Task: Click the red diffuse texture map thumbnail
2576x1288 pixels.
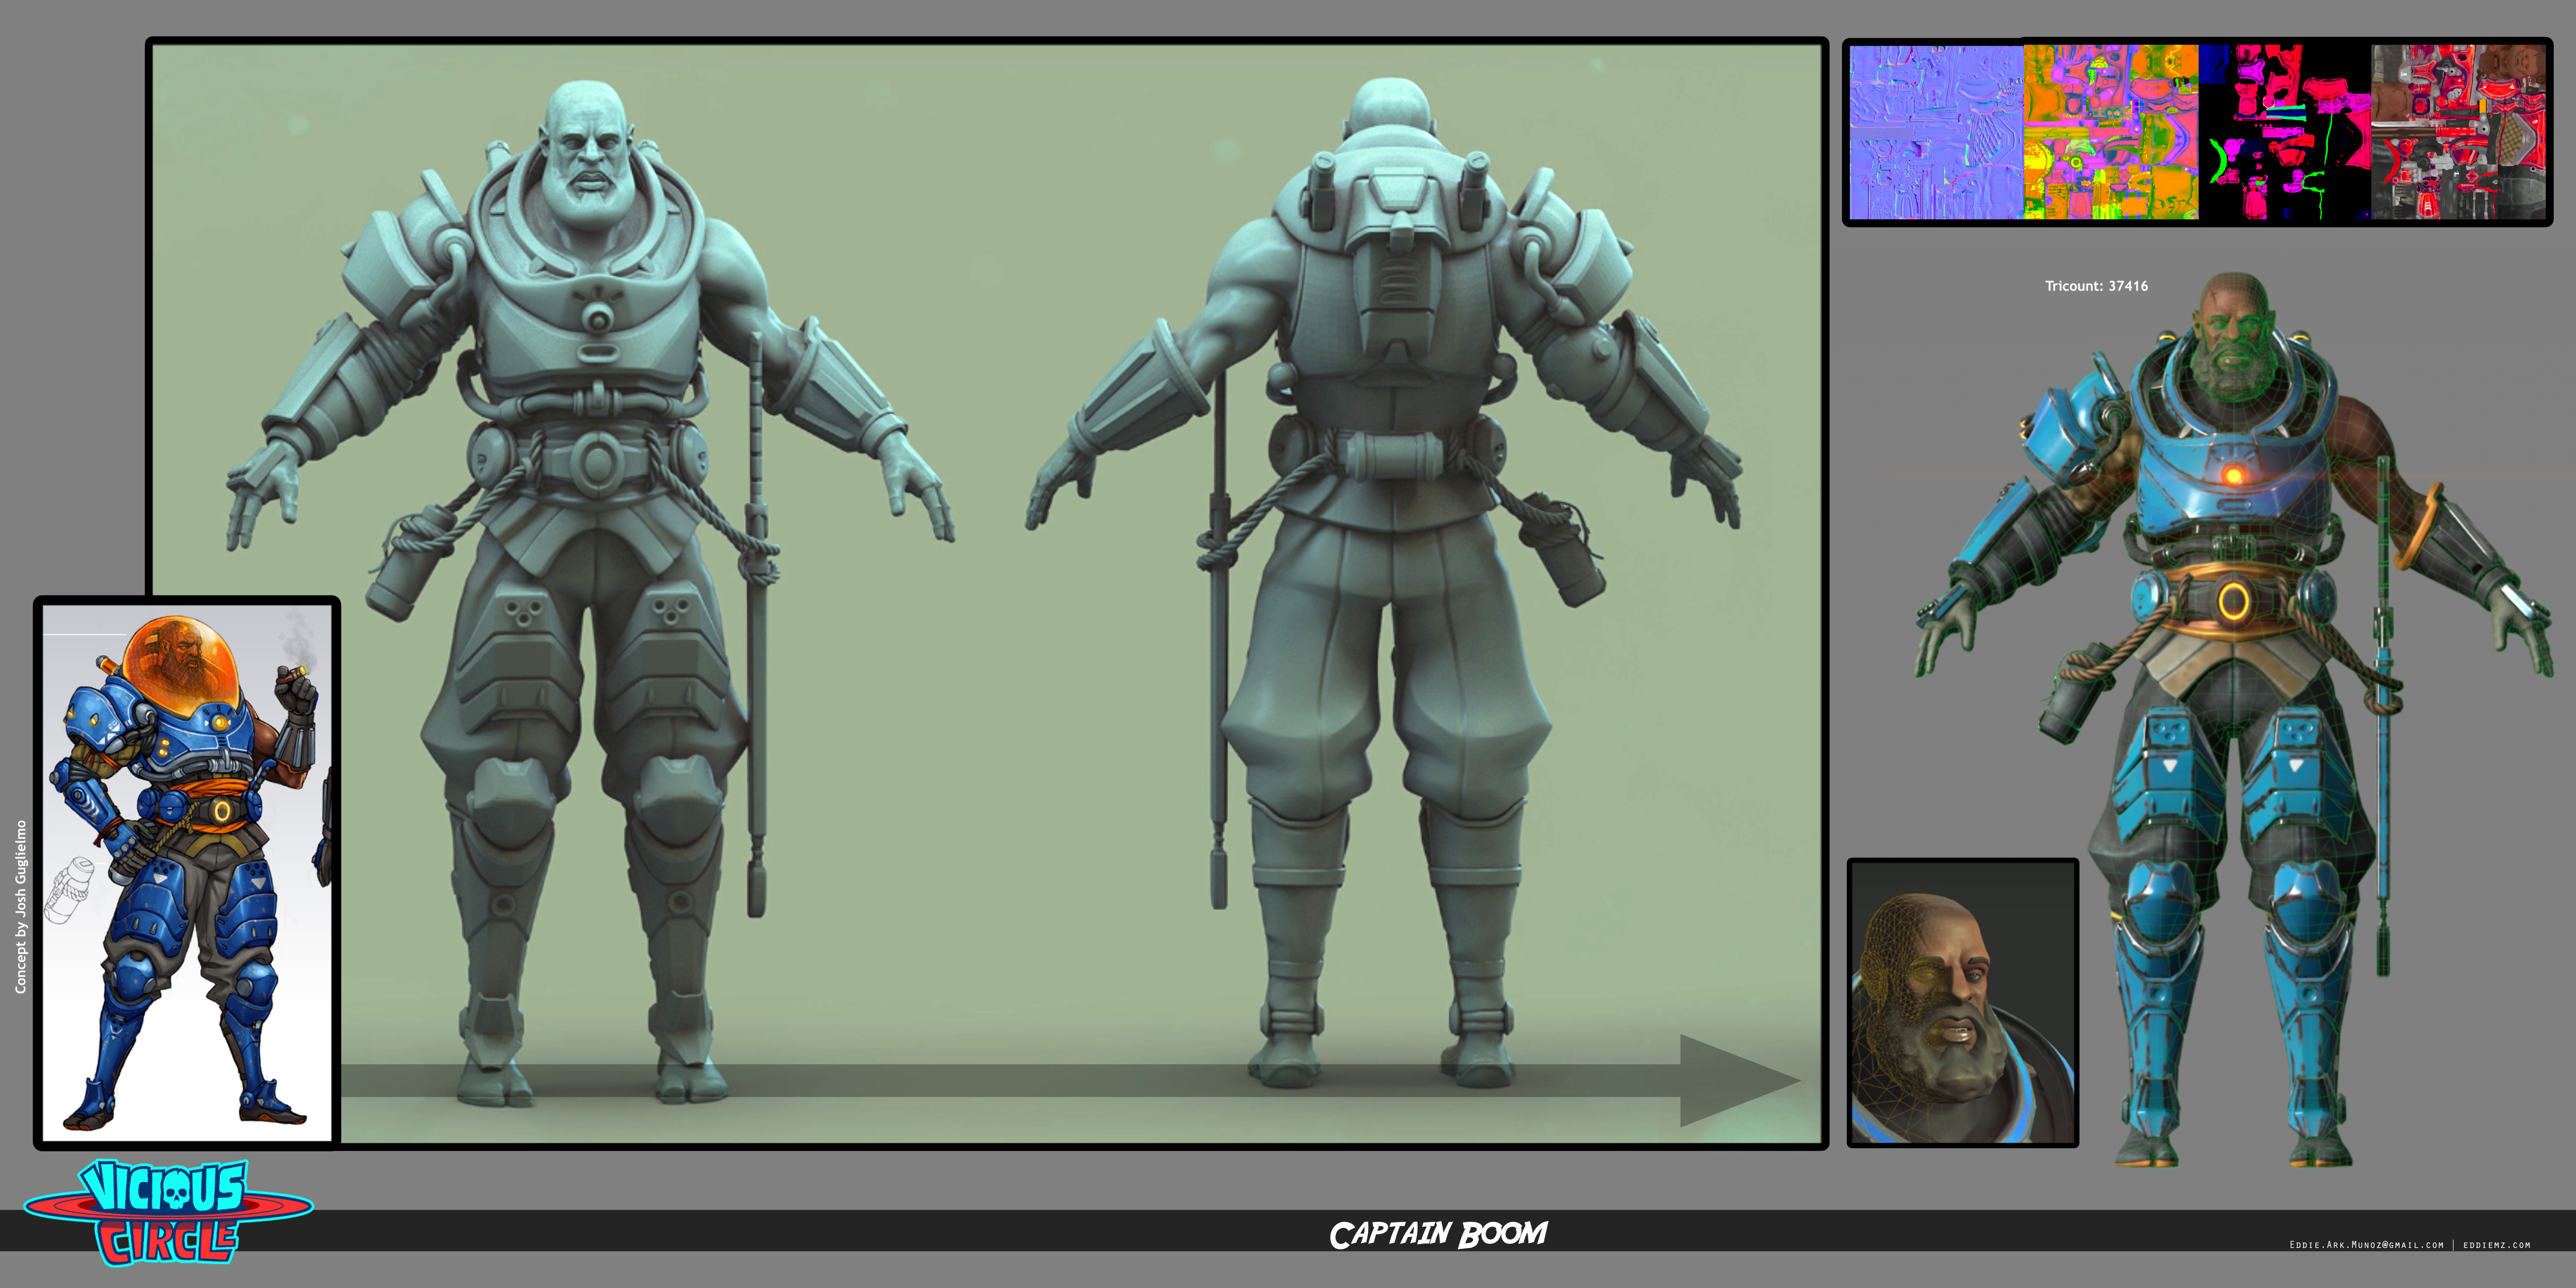Action: (2459, 132)
